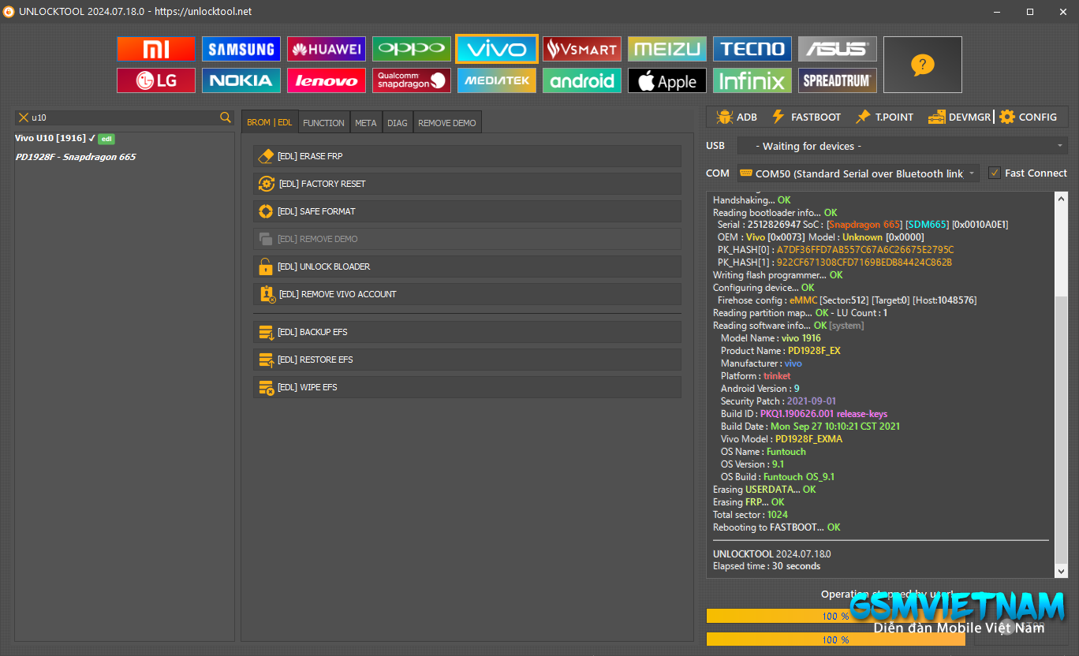
Task: Run [EDL] SAFE FORMAT
Action: [467, 211]
